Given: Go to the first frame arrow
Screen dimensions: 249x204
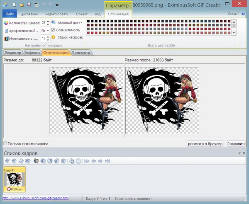Looking at the screenshot, I should tap(87, 161).
